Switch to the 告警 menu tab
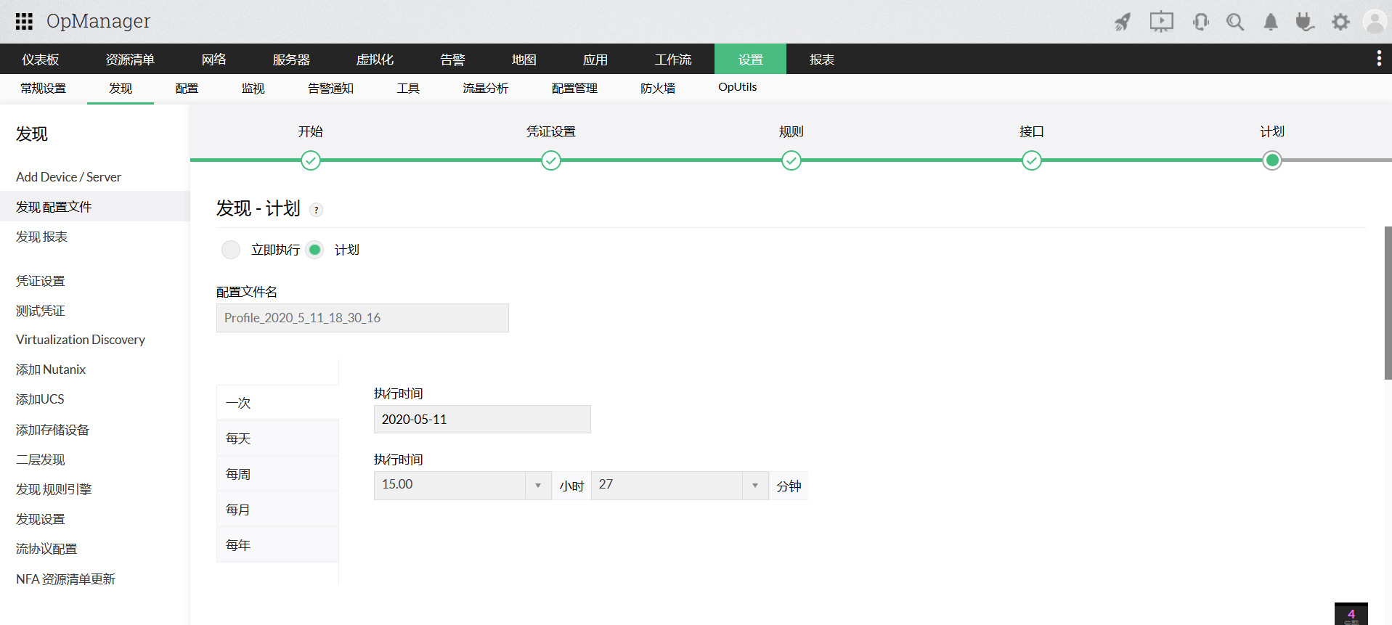 452,60
